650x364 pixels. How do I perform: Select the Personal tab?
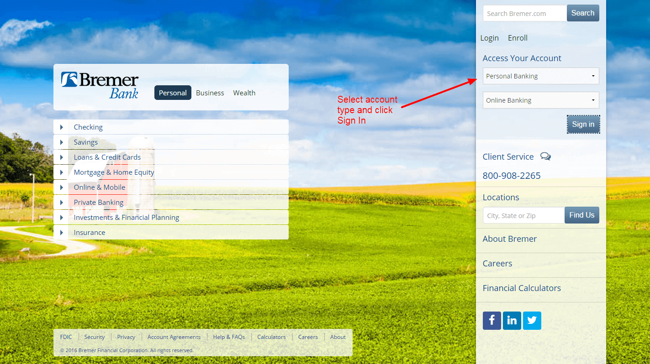click(173, 93)
